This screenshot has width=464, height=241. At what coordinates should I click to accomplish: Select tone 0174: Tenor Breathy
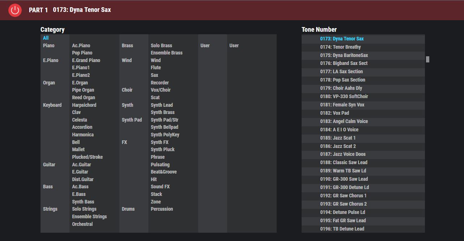click(x=340, y=47)
